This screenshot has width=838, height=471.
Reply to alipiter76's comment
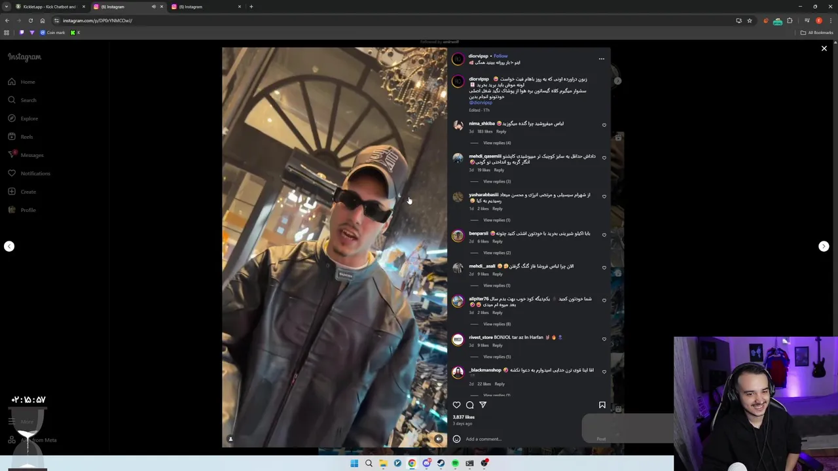(x=498, y=313)
